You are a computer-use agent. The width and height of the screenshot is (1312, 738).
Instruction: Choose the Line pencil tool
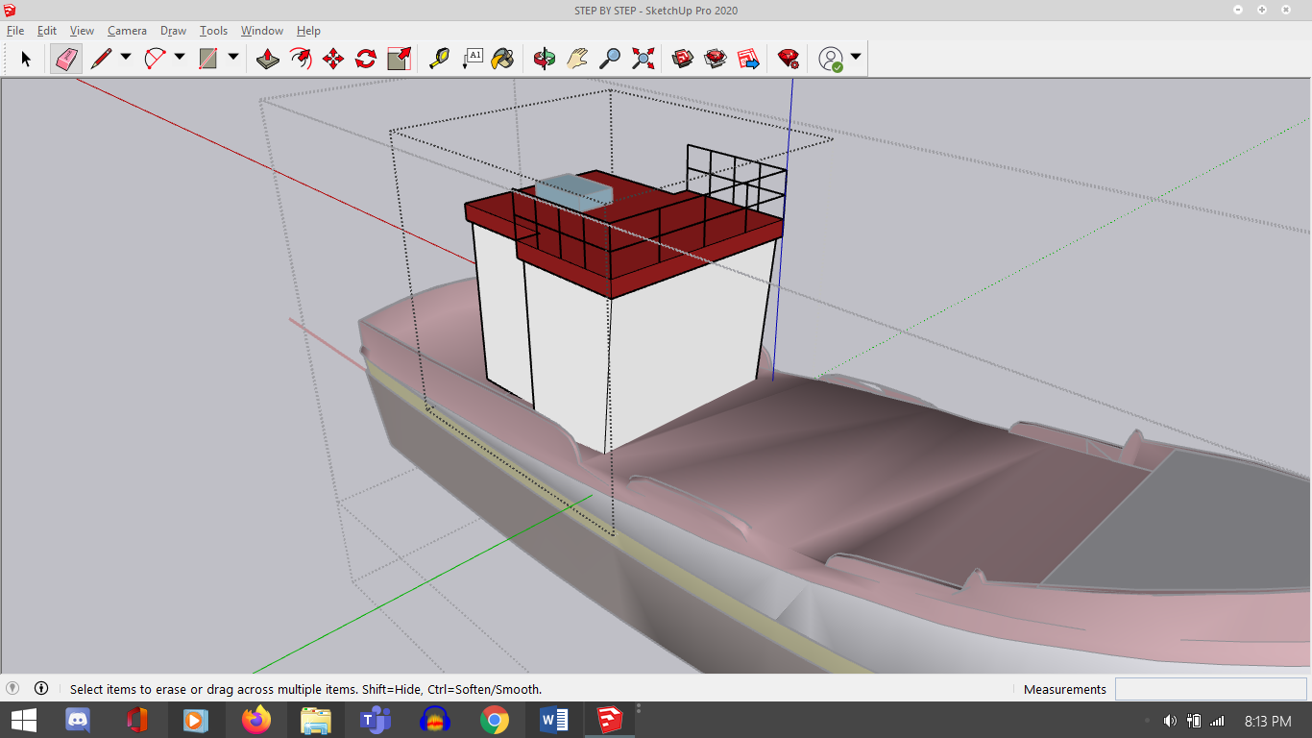[101, 59]
